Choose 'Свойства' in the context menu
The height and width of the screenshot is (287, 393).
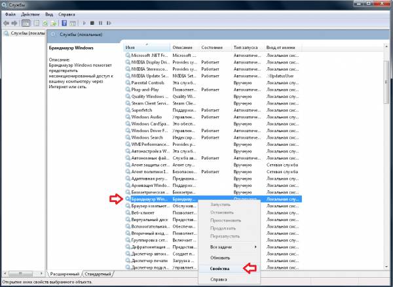point(221,268)
